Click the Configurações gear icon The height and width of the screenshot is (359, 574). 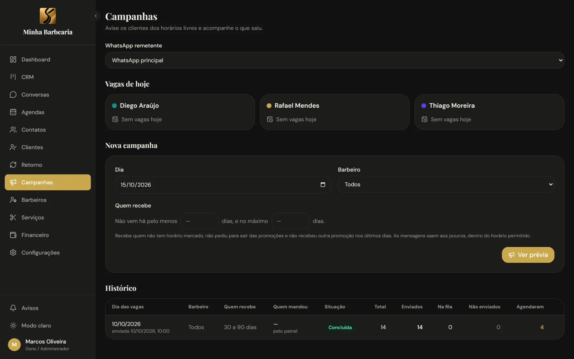click(13, 253)
